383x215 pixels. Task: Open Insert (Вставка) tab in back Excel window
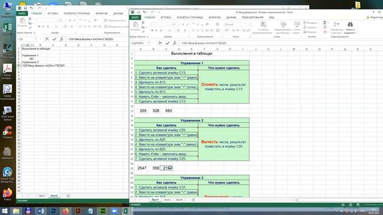pos(53,13)
